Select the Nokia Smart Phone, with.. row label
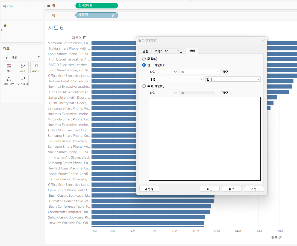 69,48
